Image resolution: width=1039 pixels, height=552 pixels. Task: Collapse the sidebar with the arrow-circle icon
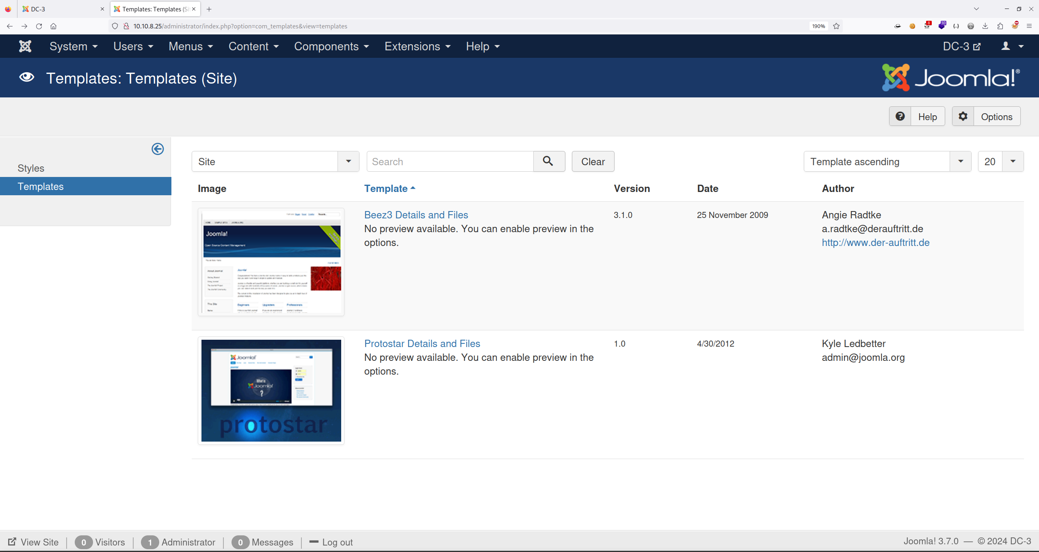pos(158,149)
